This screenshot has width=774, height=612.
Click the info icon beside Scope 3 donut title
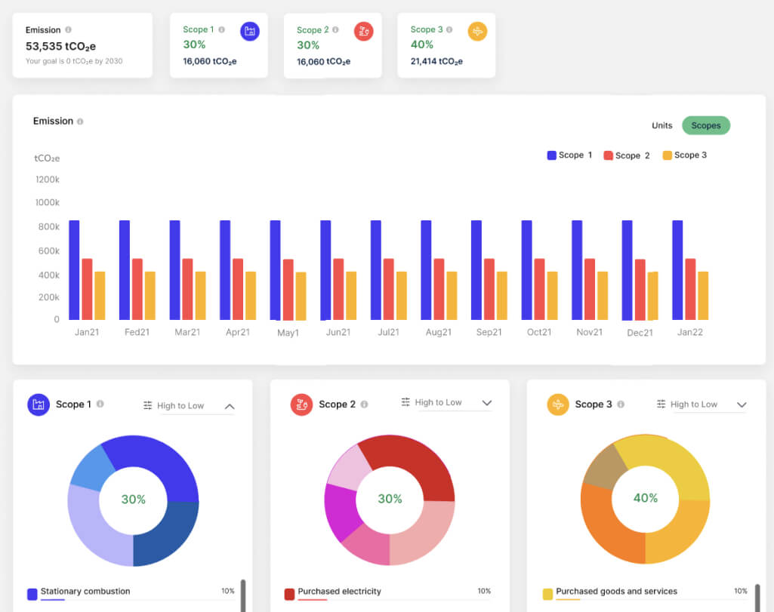point(621,404)
